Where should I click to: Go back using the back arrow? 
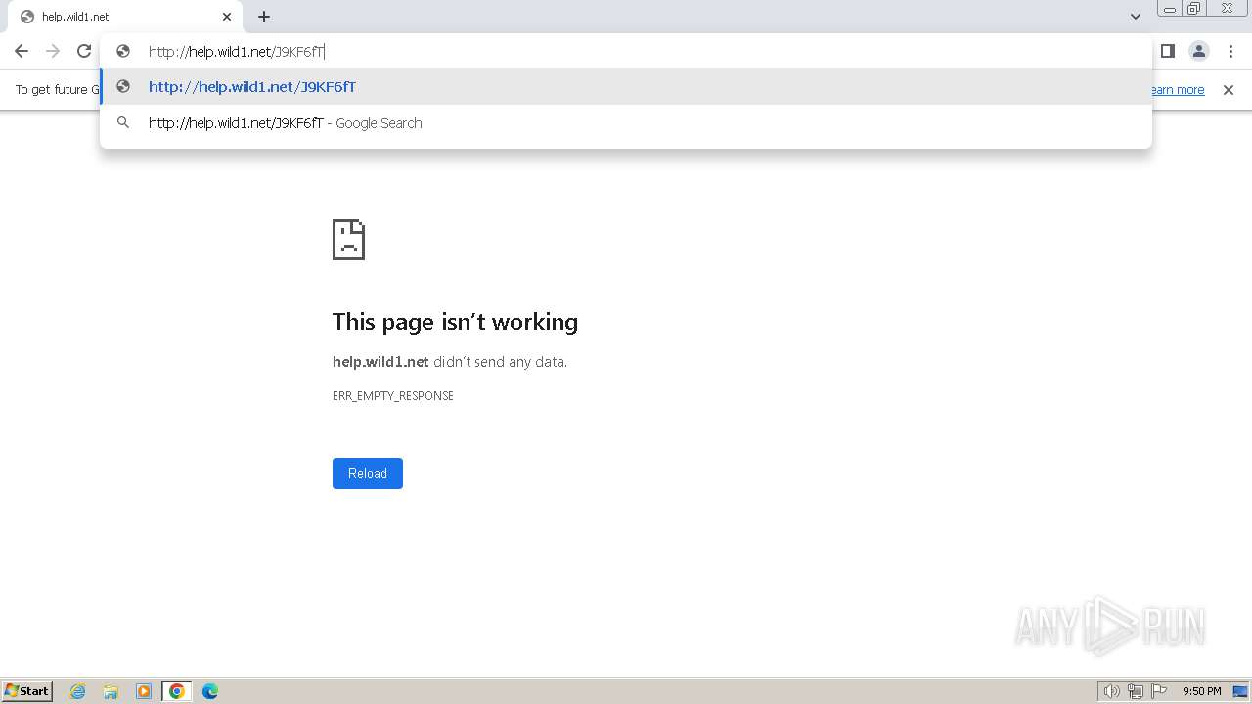click(x=22, y=51)
